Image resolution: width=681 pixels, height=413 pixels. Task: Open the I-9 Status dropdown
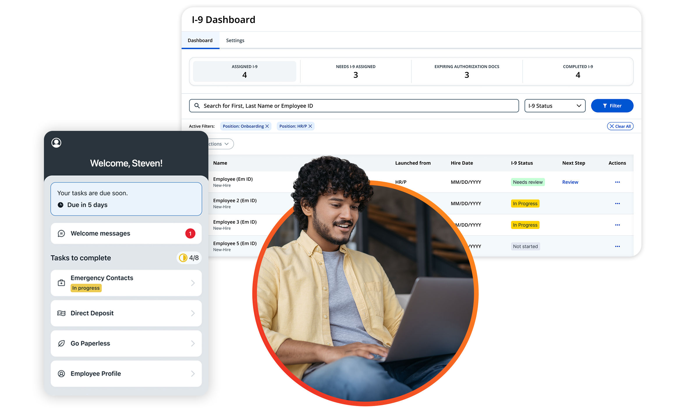coord(555,106)
